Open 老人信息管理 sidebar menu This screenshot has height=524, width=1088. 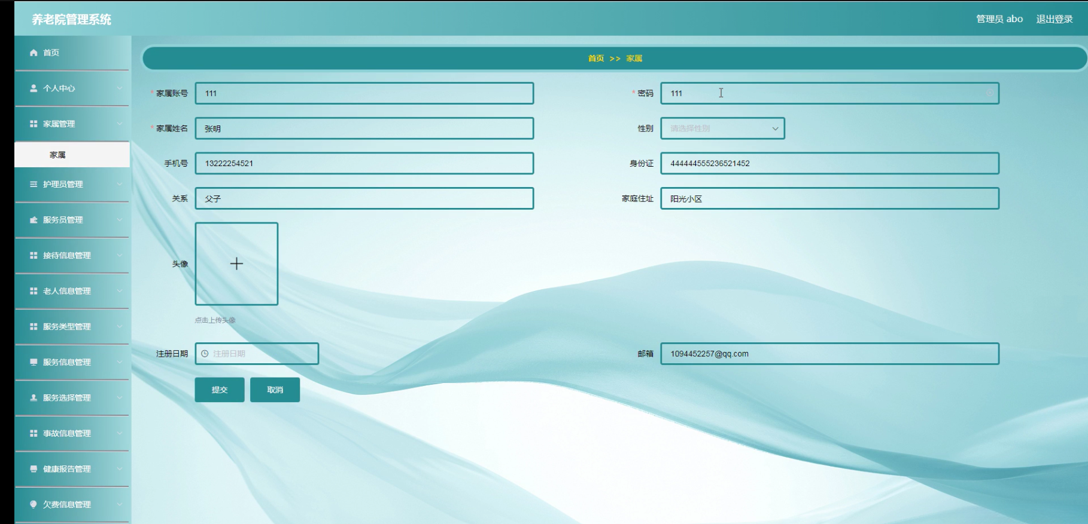pos(72,291)
